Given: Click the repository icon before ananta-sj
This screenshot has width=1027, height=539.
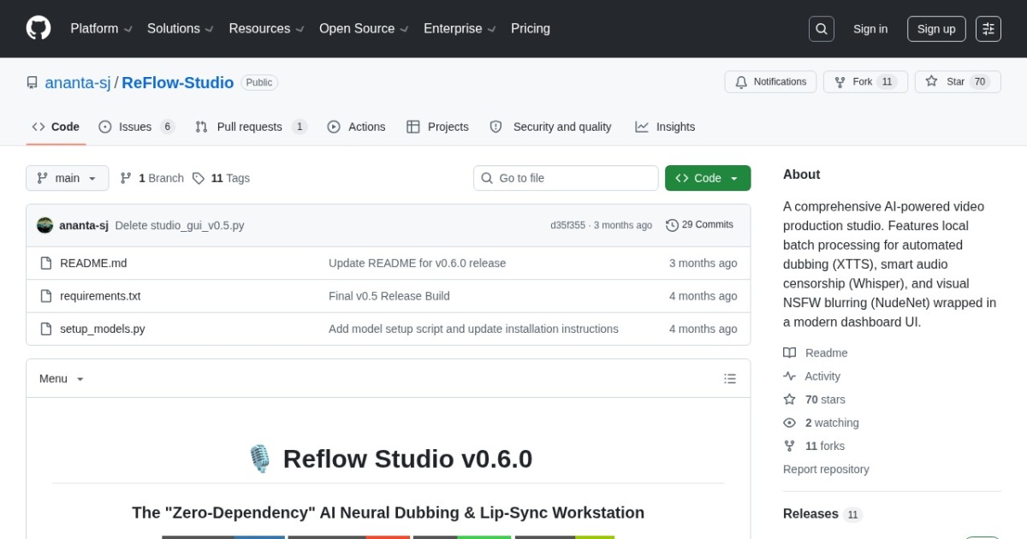Looking at the screenshot, I should [x=33, y=83].
